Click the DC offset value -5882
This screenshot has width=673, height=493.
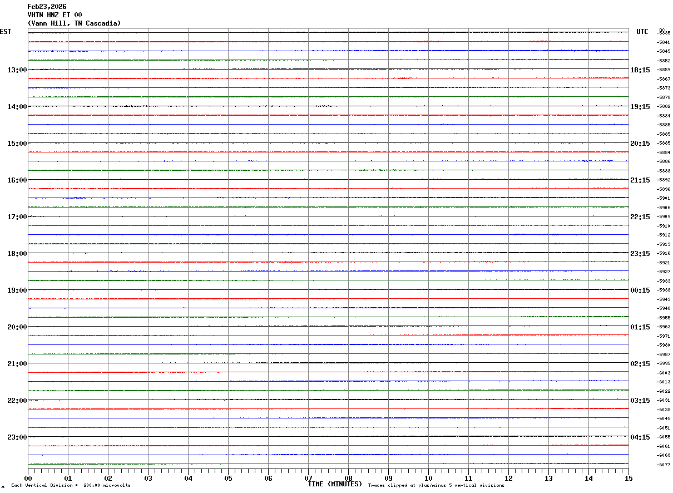(x=664, y=106)
